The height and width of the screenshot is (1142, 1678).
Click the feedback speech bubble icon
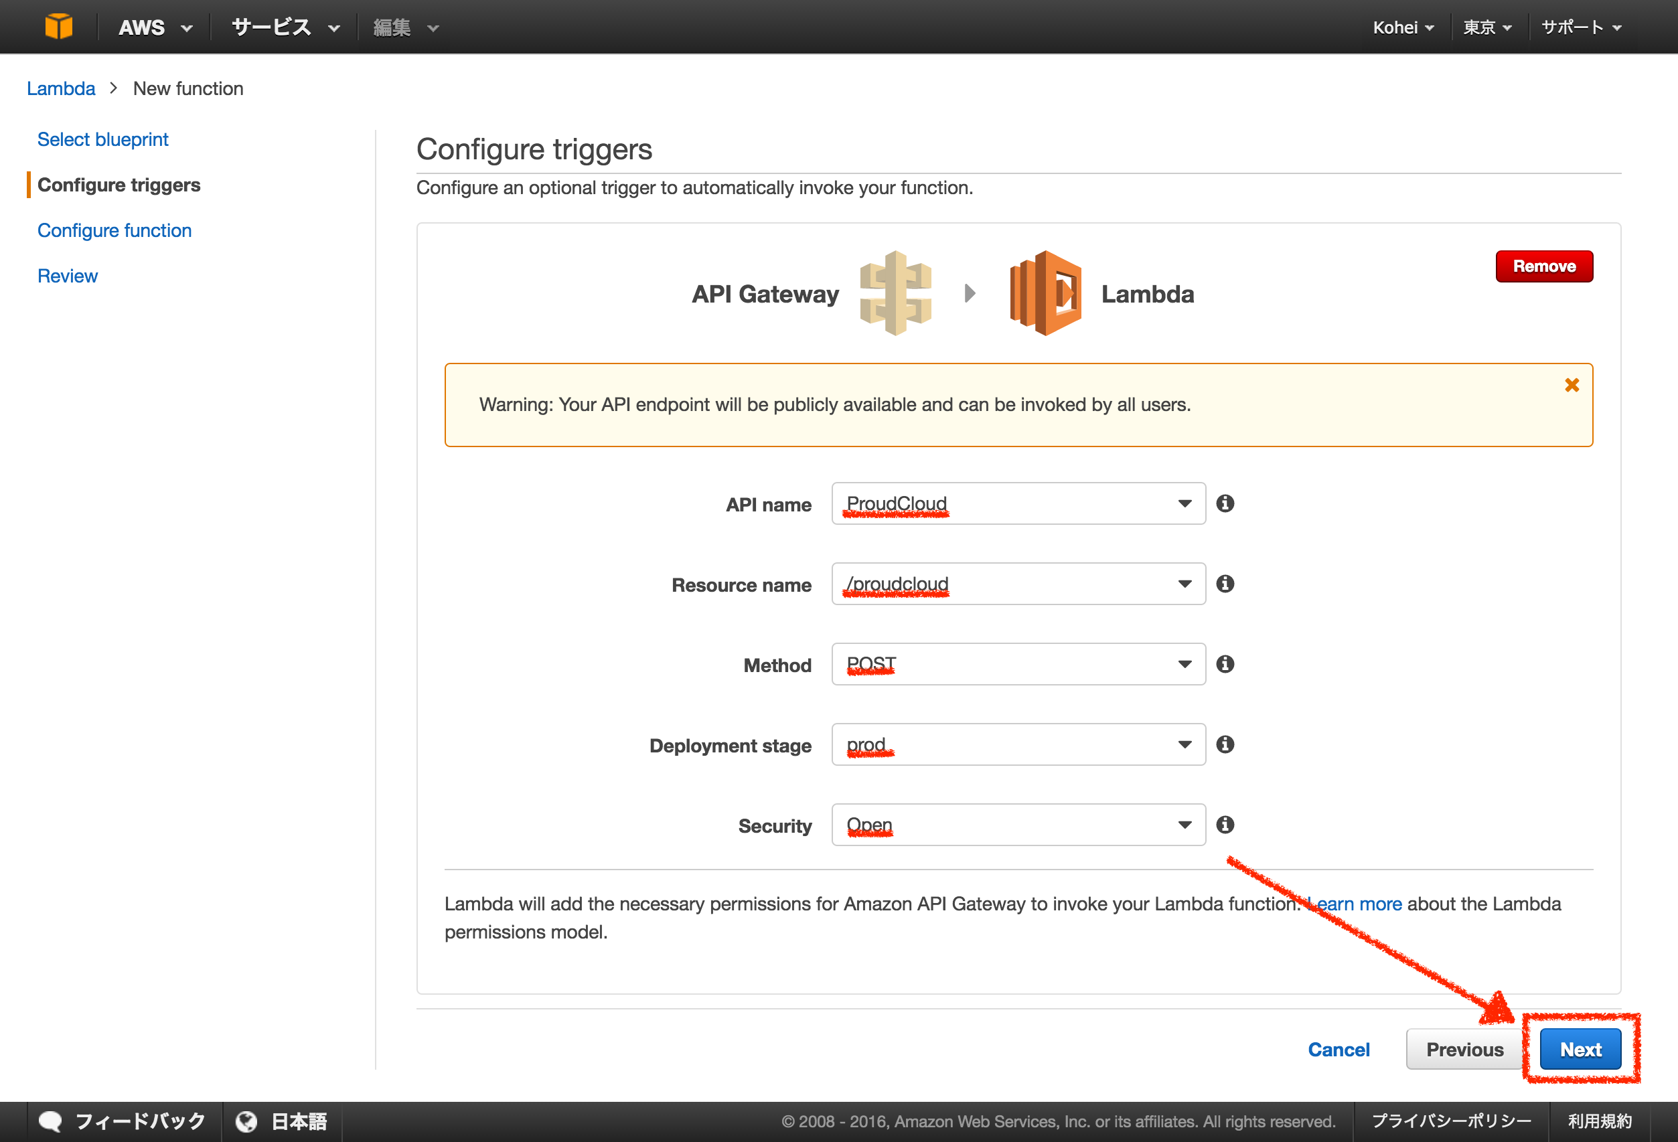click(49, 1121)
